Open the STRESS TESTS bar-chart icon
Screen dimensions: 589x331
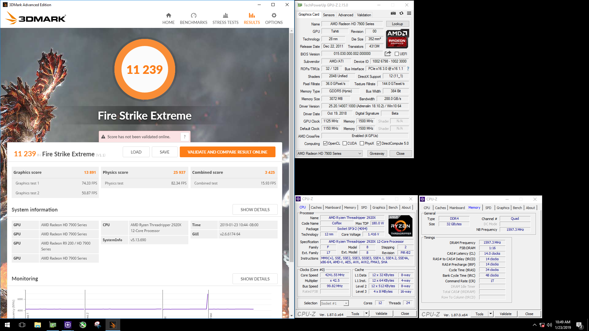225,15
